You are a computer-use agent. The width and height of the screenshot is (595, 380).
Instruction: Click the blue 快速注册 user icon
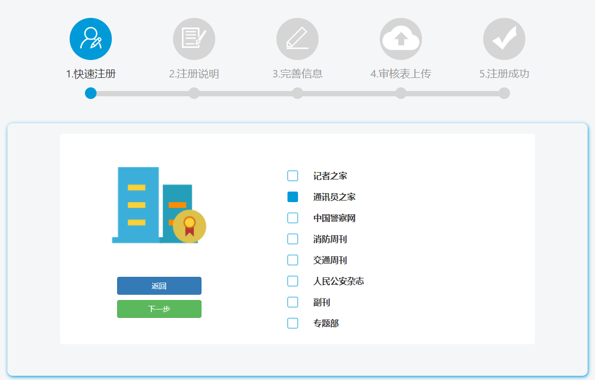91,39
